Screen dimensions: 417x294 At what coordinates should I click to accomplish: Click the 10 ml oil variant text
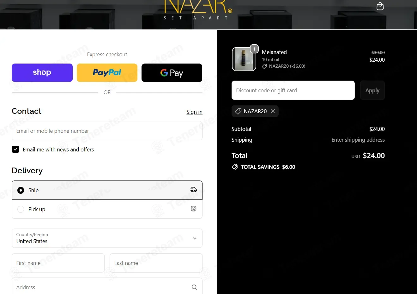[270, 59]
